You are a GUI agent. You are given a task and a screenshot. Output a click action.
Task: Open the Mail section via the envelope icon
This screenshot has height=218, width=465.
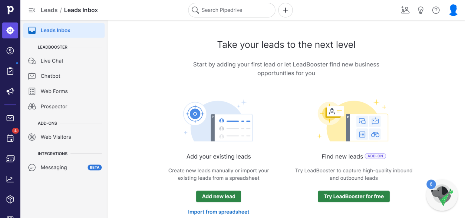(10, 118)
